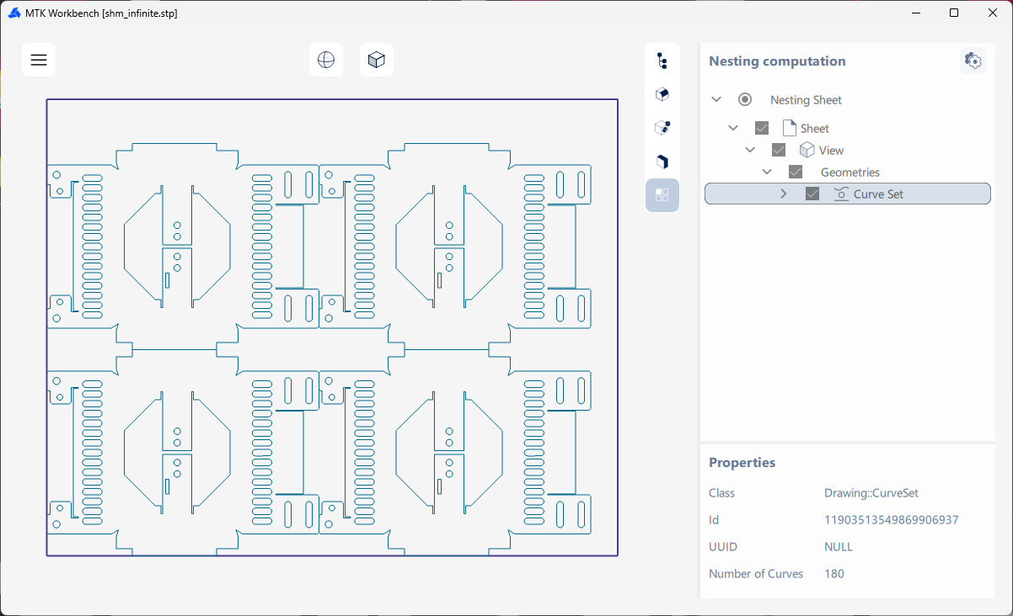This screenshot has height=616, width=1013.
Task: Open the model structure tree panel
Action: 662,61
